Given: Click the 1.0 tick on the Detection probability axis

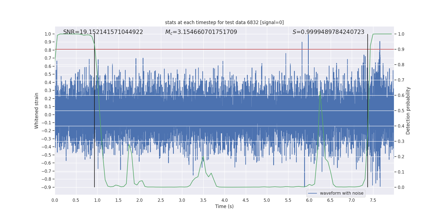Looking at the screenshot, I should [x=401, y=34].
